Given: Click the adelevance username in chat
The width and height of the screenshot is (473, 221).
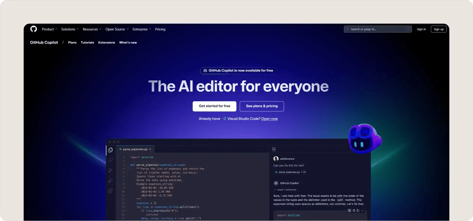Looking at the screenshot, I should 287,159.
